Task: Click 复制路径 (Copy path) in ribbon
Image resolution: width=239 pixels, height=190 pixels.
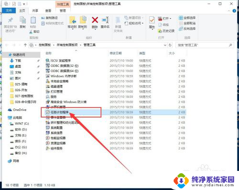Action: coord(49,18)
